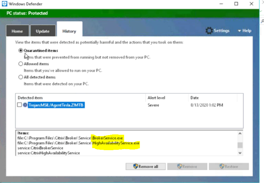The width and height of the screenshot is (264, 183).
Task: Open Settings via the gear icon
Action: pos(209,30)
